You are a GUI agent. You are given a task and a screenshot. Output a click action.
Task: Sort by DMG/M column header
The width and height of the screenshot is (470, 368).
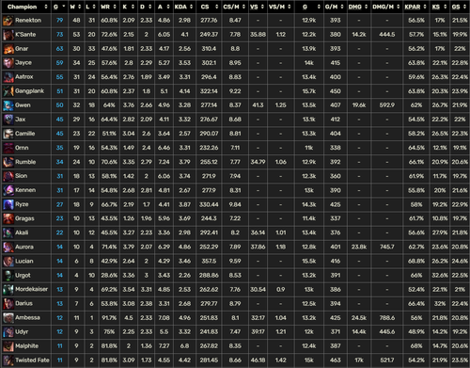[386, 7]
